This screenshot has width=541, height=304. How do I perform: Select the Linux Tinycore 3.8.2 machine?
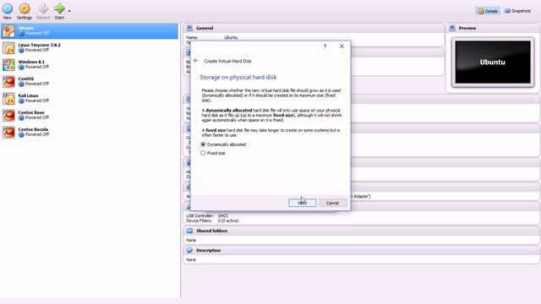[x=90, y=47]
